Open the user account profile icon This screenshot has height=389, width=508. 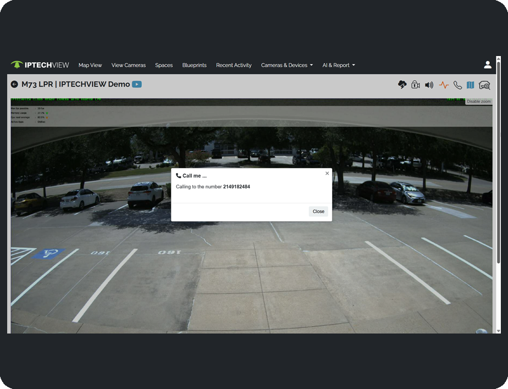point(488,65)
